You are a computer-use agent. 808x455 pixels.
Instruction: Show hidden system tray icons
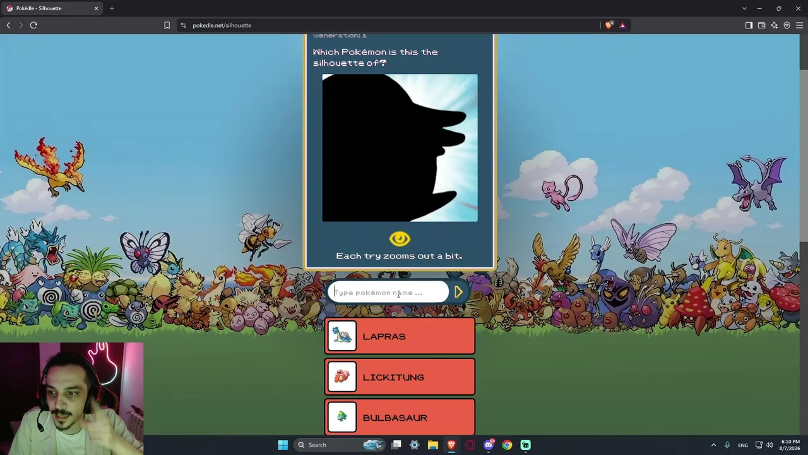(x=713, y=445)
